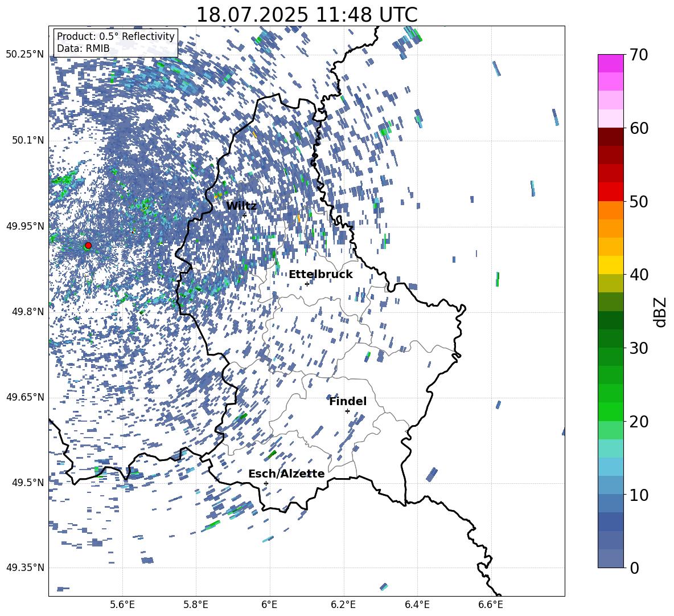Click the 50.25°N latitude tick label

tap(25, 55)
